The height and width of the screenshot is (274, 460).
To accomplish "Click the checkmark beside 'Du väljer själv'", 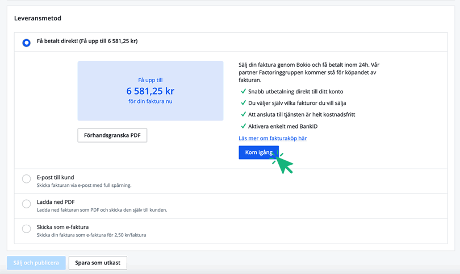I will 243,103.
